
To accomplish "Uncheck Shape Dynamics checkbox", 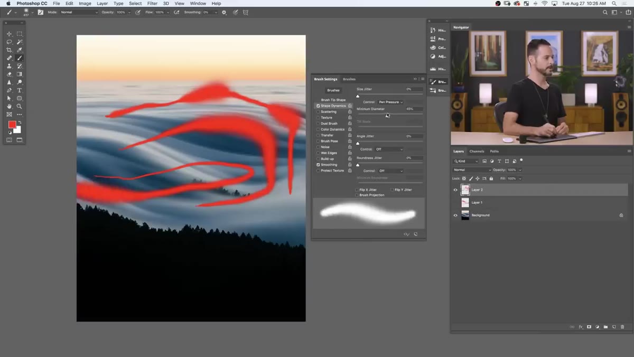I will click(318, 106).
